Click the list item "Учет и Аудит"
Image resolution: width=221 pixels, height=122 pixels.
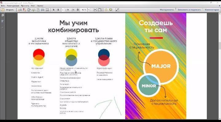pos(37,77)
